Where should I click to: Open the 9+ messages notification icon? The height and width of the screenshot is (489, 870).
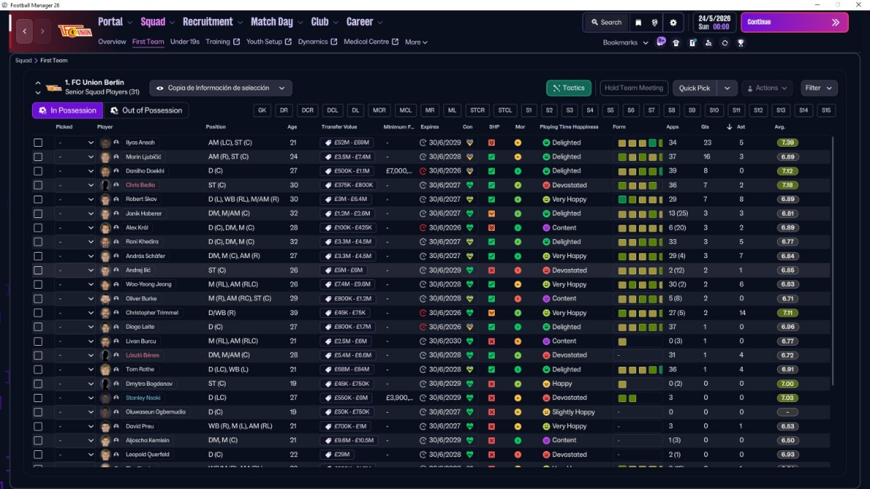pos(661,42)
